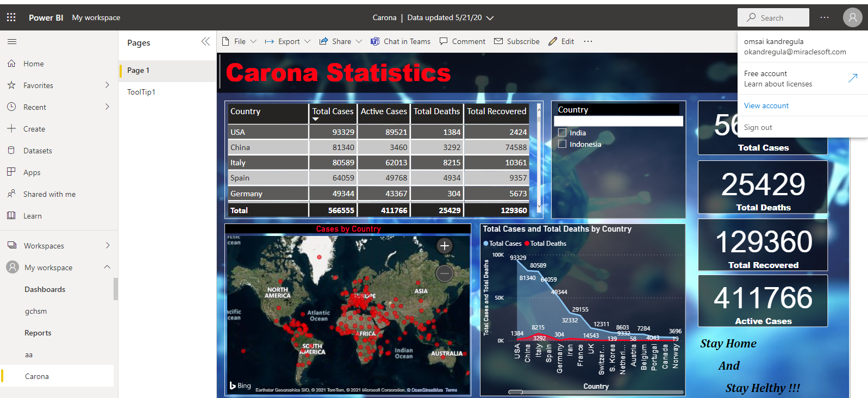Click the Create plus icon

(x=11, y=129)
